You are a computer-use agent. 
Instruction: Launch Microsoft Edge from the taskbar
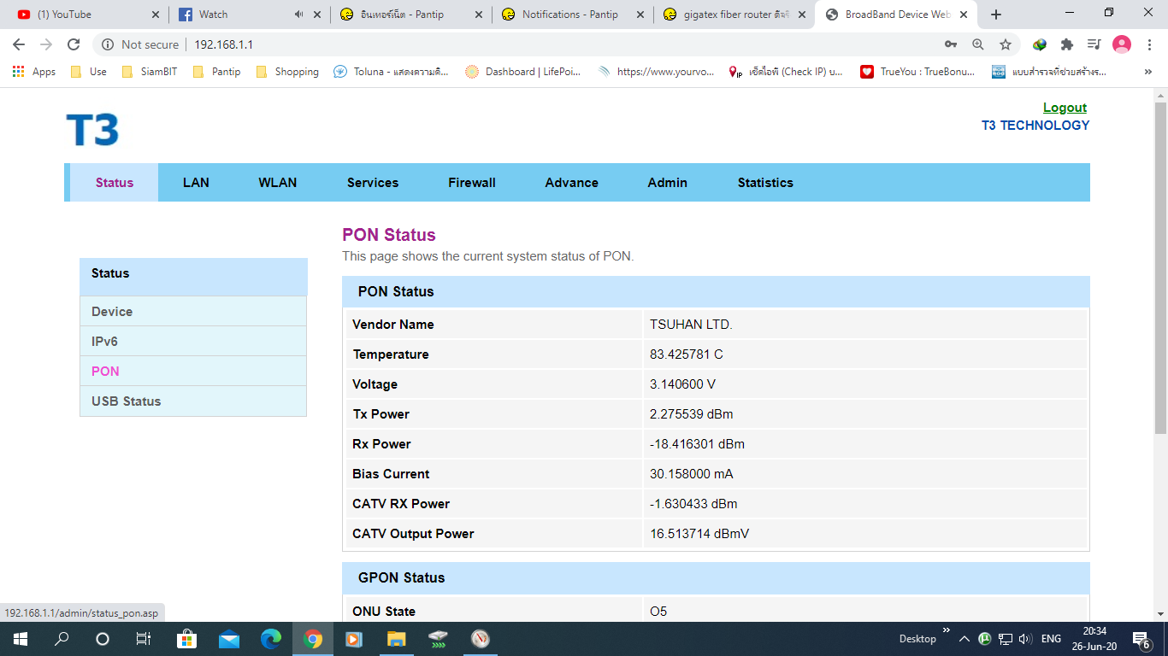[x=271, y=639]
